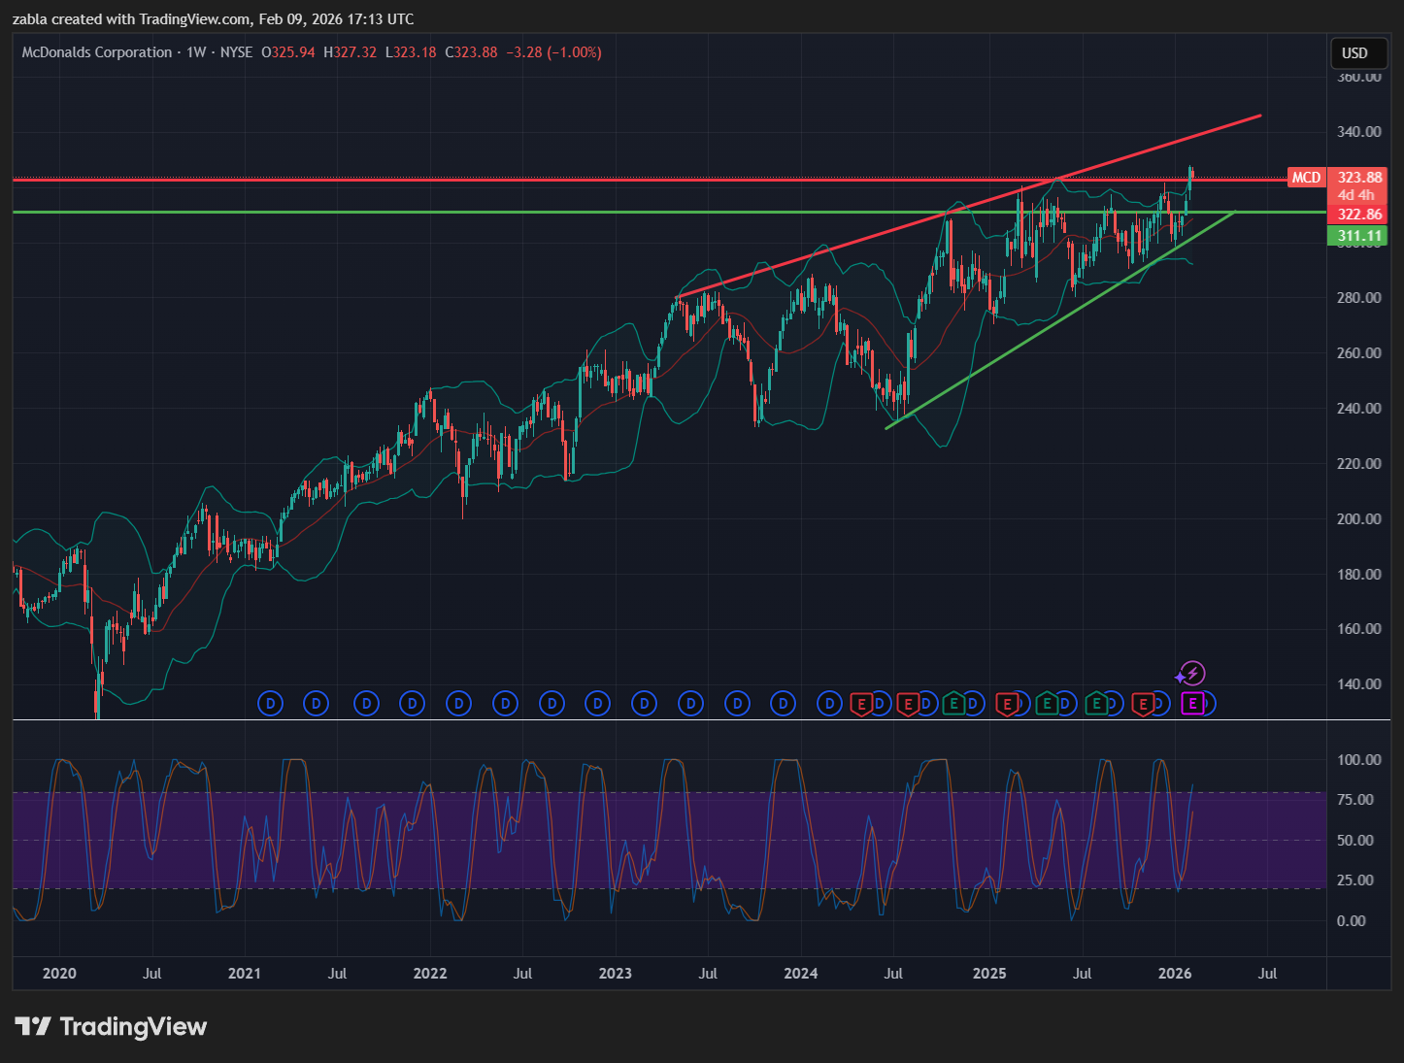This screenshot has width=1404, height=1063.
Task: Click the red MCD symbol tag
Action: pyautogui.click(x=1306, y=178)
